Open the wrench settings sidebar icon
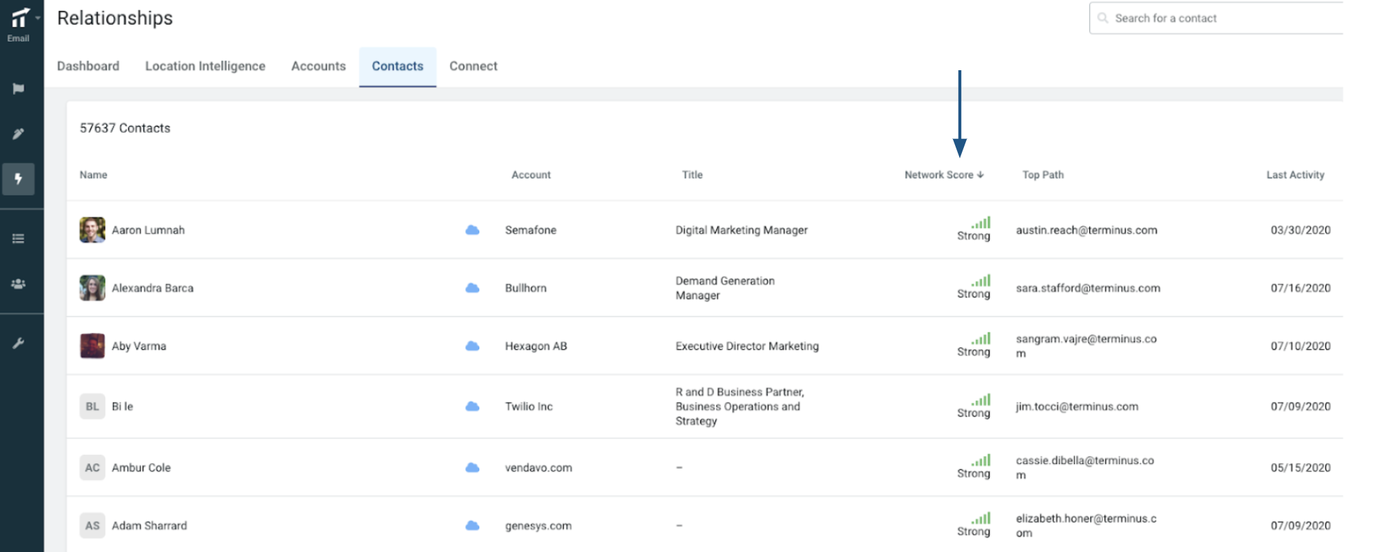 19,343
